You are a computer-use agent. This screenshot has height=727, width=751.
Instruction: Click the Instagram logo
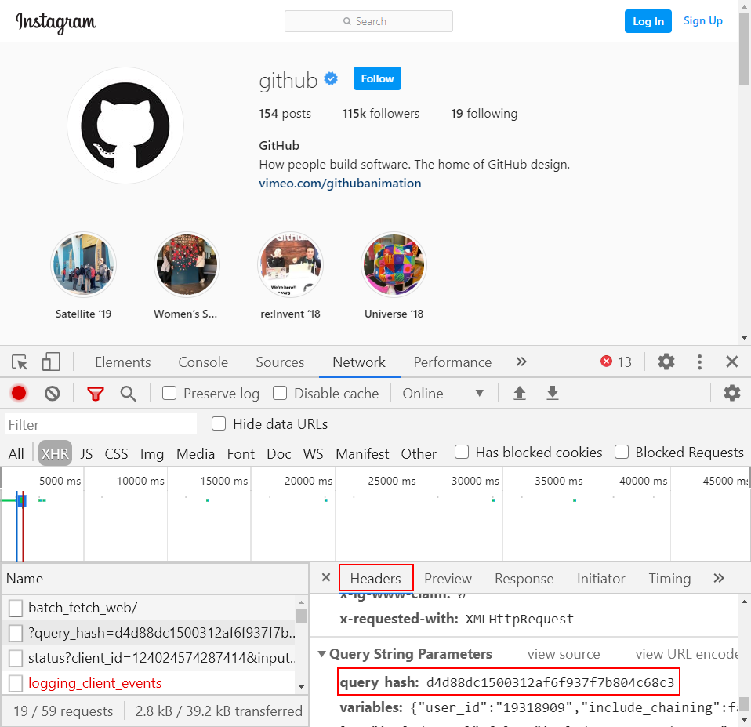click(x=56, y=21)
